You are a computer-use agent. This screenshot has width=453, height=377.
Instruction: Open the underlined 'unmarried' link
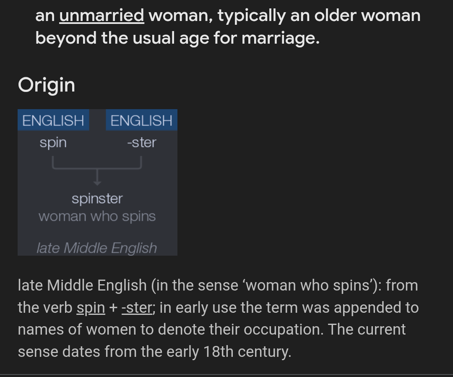102,15
